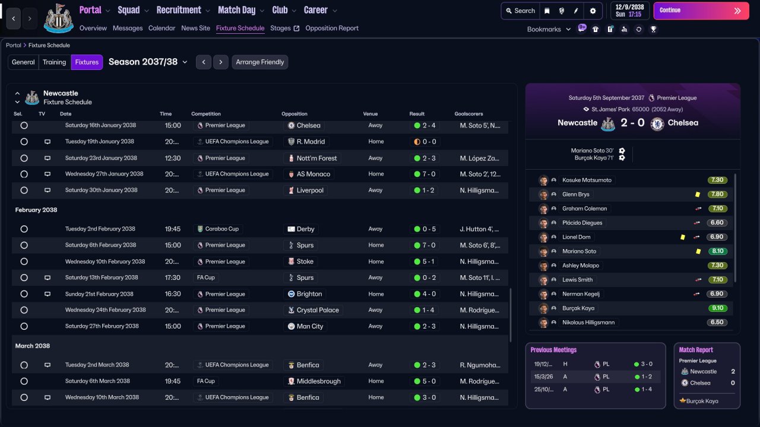Select the Wednesday 27th January AS Monaco radio
The height and width of the screenshot is (427, 760).
[24, 174]
